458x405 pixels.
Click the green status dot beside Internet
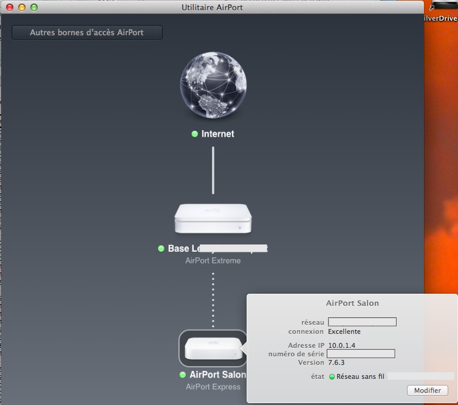coord(195,134)
